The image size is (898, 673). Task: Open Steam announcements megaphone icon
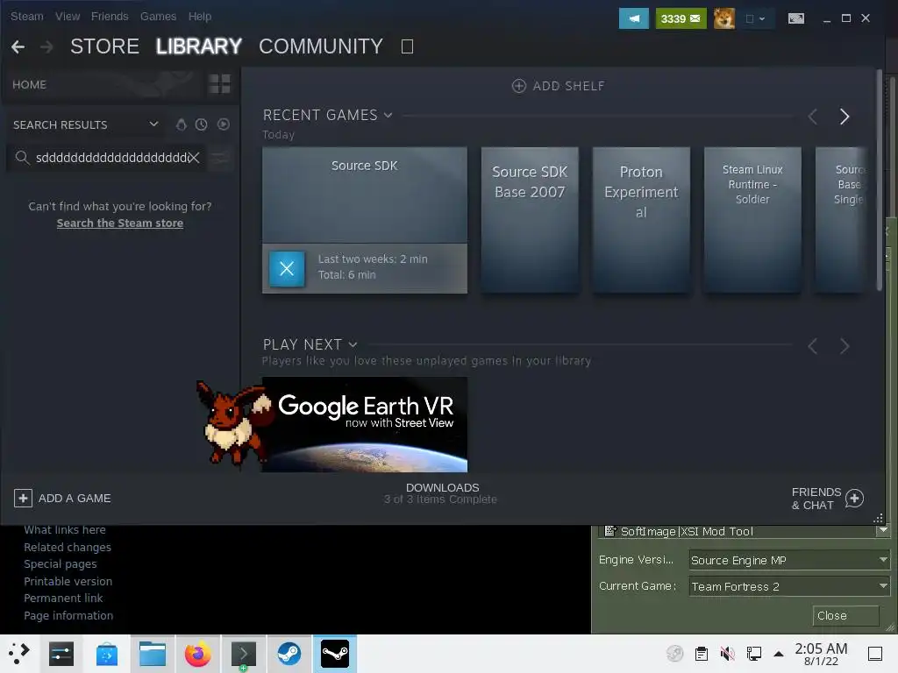[x=634, y=18]
